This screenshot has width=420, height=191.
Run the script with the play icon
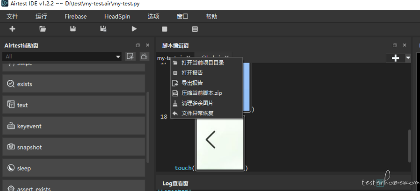tap(134, 29)
